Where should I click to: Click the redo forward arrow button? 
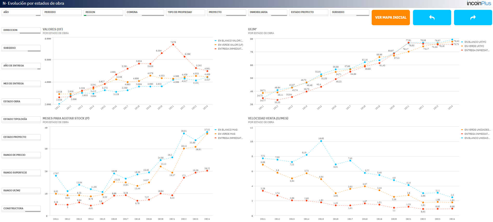[x=473, y=17]
